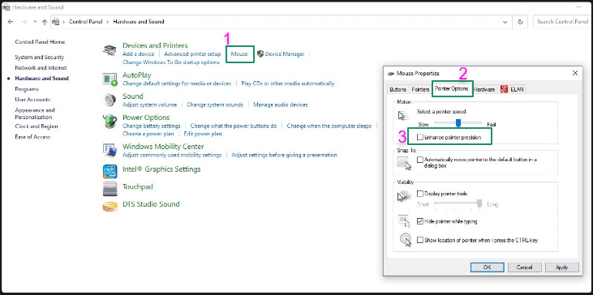Viewport: 593px width, 295px height.
Task: Expand the address bar history dropdown
Action: (505, 22)
